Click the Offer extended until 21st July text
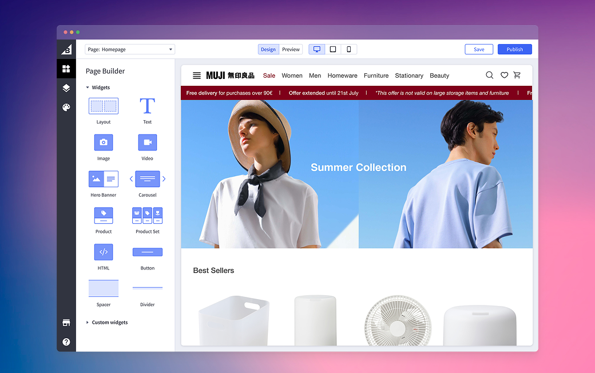Viewport: 595px width, 373px height. click(323, 93)
